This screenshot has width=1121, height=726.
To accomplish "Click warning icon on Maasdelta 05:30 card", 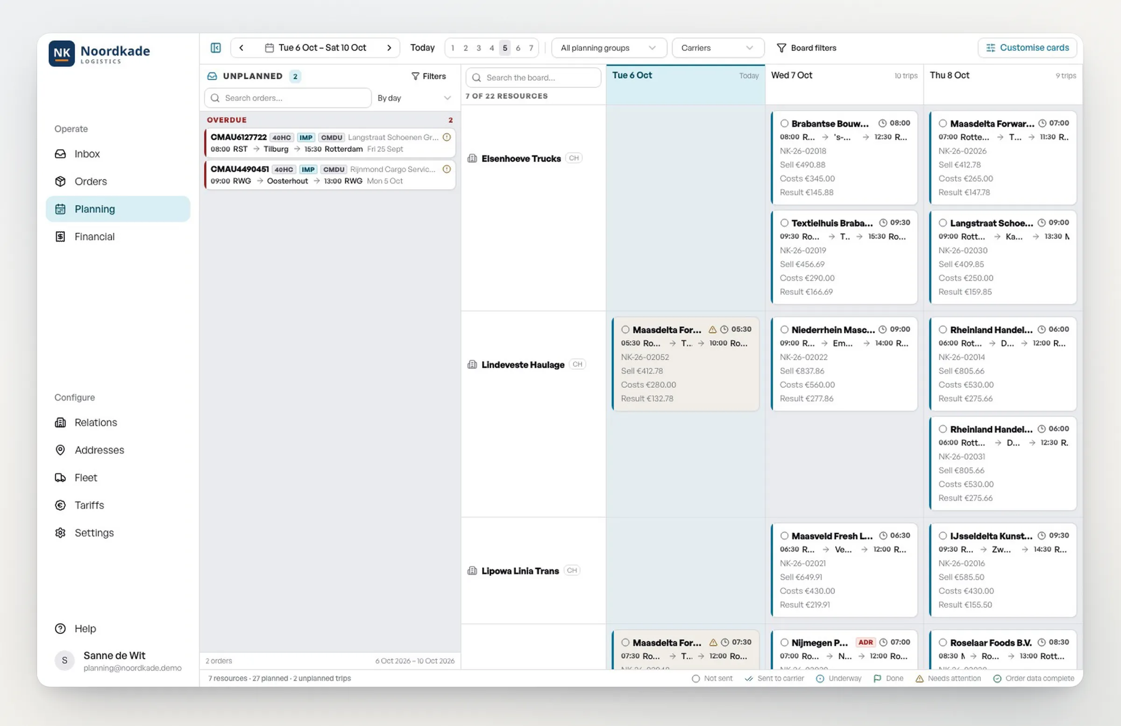I will (712, 330).
